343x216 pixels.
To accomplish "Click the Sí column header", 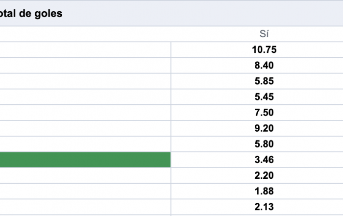I will (264, 34).
